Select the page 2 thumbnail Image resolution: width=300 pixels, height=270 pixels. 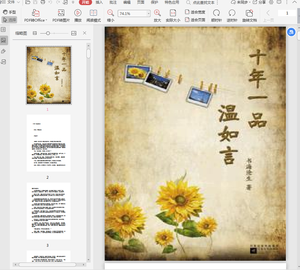coord(48,143)
